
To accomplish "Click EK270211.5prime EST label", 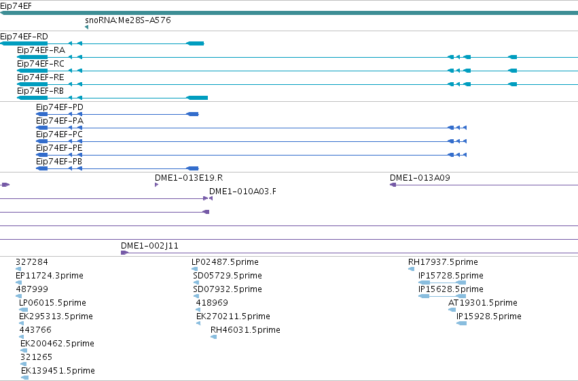I will (233, 316).
